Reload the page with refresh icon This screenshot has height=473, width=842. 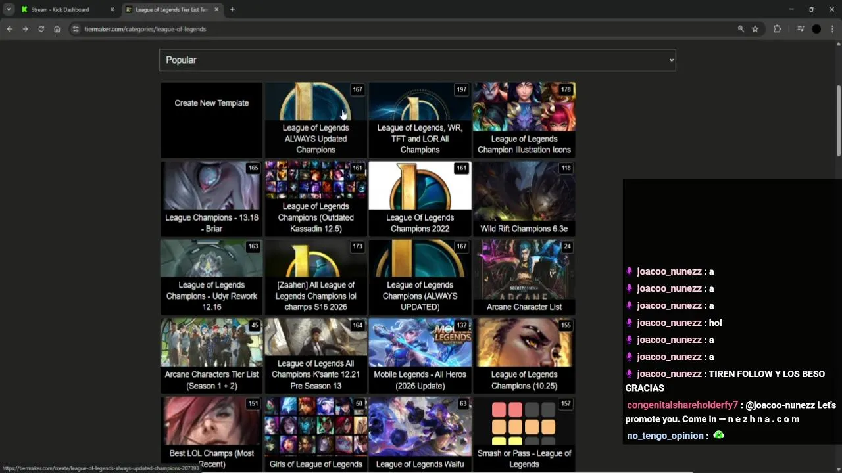pyautogui.click(x=41, y=29)
